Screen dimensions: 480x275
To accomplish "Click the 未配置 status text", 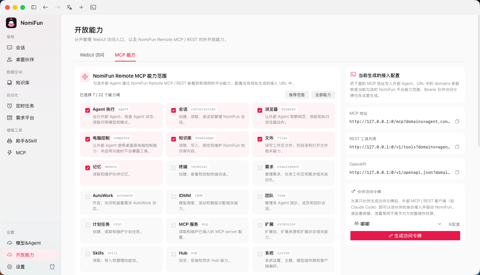I will click(454, 224).
